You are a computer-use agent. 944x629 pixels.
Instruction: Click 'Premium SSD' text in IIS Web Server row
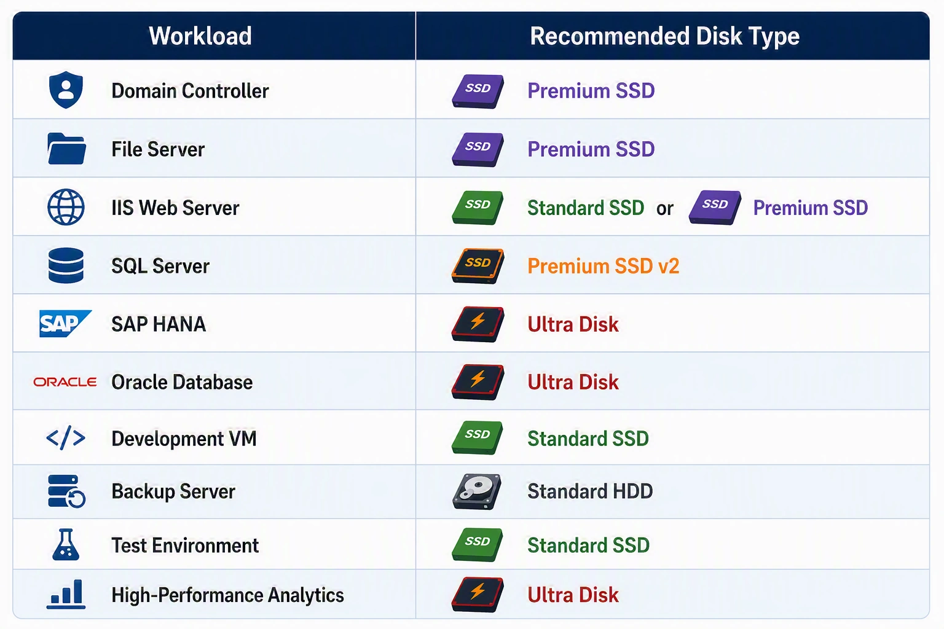pos(811,208)
